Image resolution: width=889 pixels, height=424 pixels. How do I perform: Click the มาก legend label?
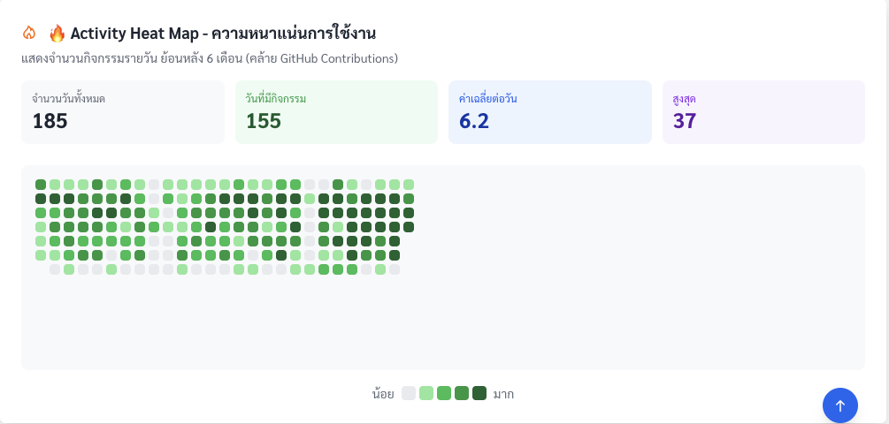click(x=504, y=394)
